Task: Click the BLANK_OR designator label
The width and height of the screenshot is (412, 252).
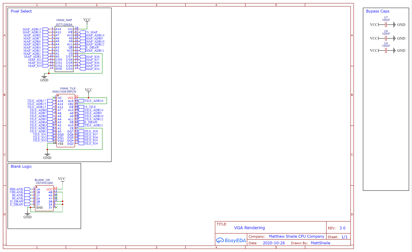Action: pyautogui.click(x=42, y=180)
